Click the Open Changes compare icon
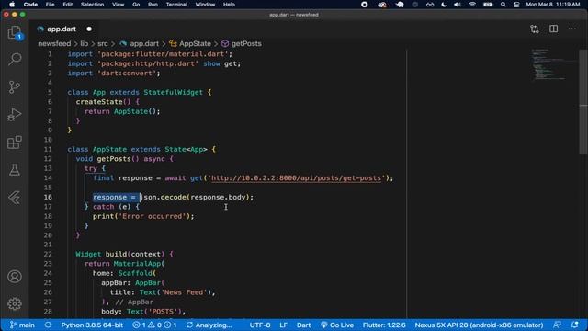 click(535, 29)
